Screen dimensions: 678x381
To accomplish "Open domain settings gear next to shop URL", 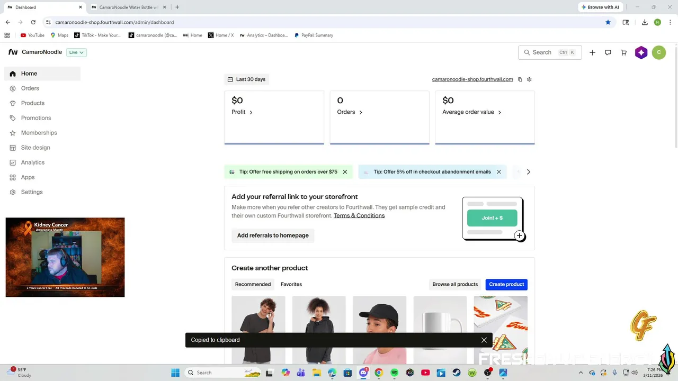I will [529, 79].
